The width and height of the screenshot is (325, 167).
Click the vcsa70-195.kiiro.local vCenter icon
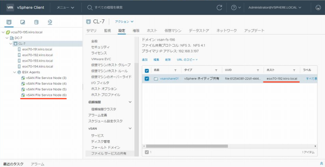pyautogui.click(x=8, y=32)
